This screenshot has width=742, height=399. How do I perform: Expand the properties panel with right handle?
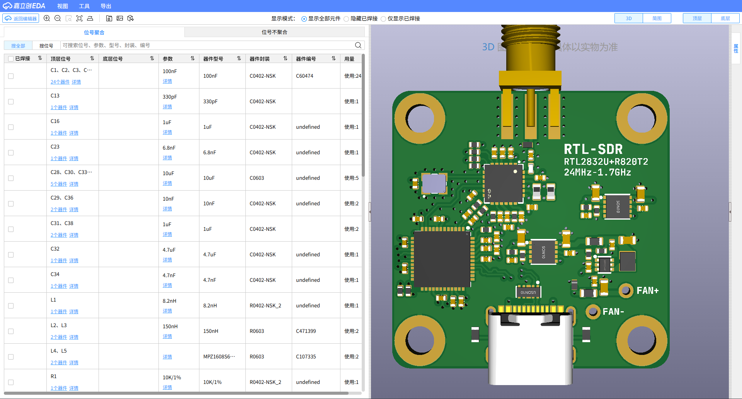[x=730, y=212]
